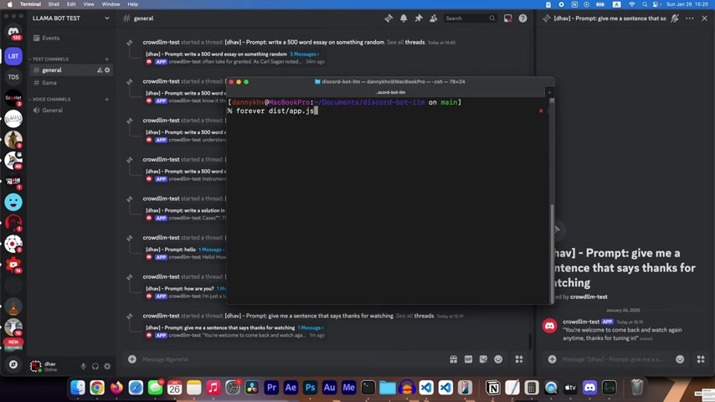Open emoji picker in thread message bar
The width and height of the screenshot is (715, 402).
(x=680, y=359)
